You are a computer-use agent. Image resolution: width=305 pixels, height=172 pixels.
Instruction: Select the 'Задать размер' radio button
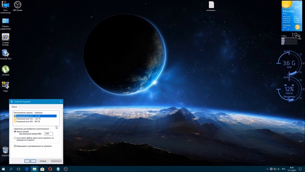pyautogui.click(x=15, y=132)
